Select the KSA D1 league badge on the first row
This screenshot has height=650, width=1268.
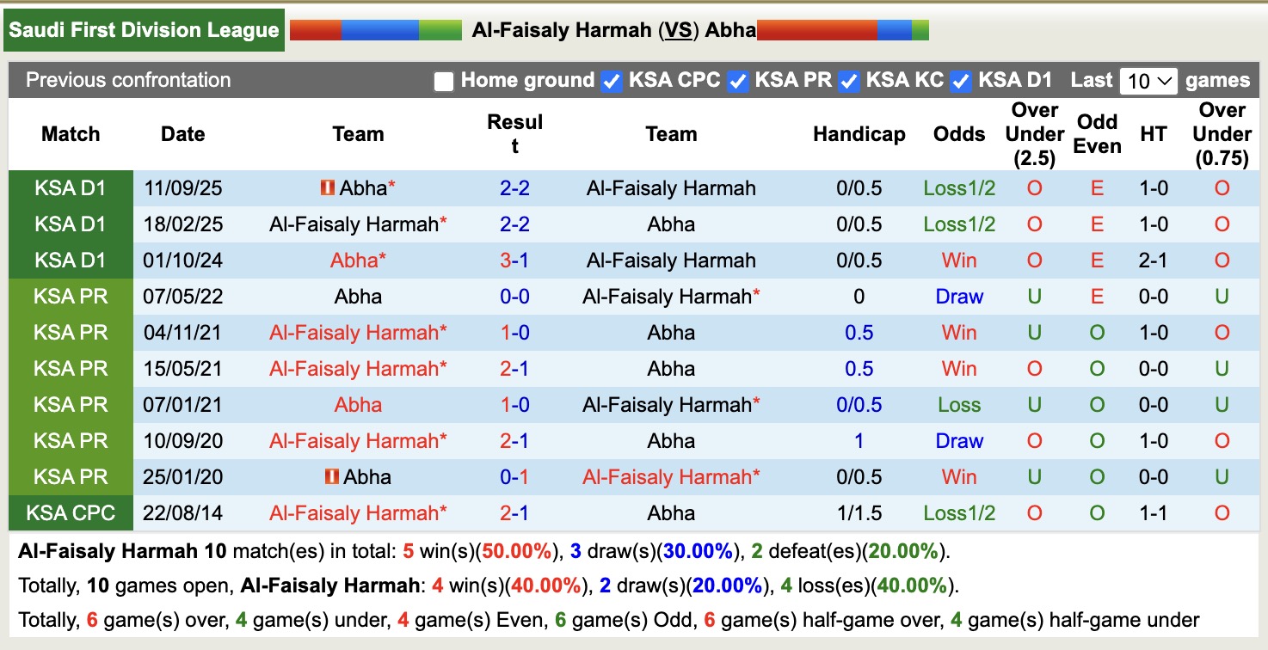pos(71,187)
